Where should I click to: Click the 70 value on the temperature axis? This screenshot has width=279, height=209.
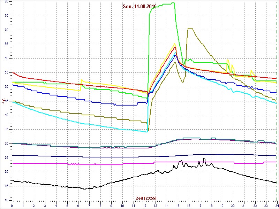tap(6, 30)
